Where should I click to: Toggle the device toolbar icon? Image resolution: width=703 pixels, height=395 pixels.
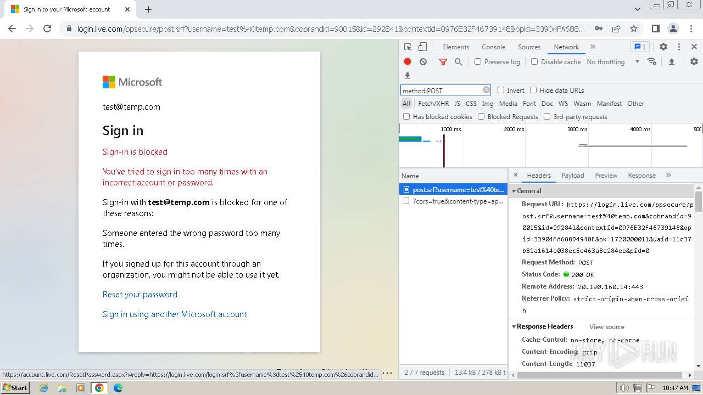pyautogui.click(x=422, y=47)
